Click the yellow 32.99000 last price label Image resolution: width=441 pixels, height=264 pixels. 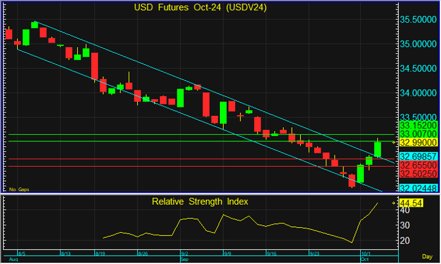[x=418, y=142]
